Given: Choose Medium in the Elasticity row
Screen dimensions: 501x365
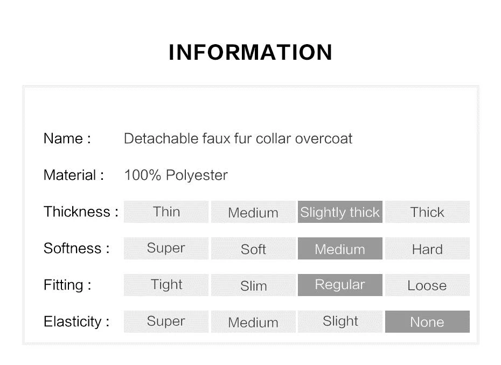Looking at the screenshot, I should coord(253,321).
